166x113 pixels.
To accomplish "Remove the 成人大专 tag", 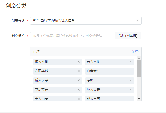I will (x=130, y=90).
